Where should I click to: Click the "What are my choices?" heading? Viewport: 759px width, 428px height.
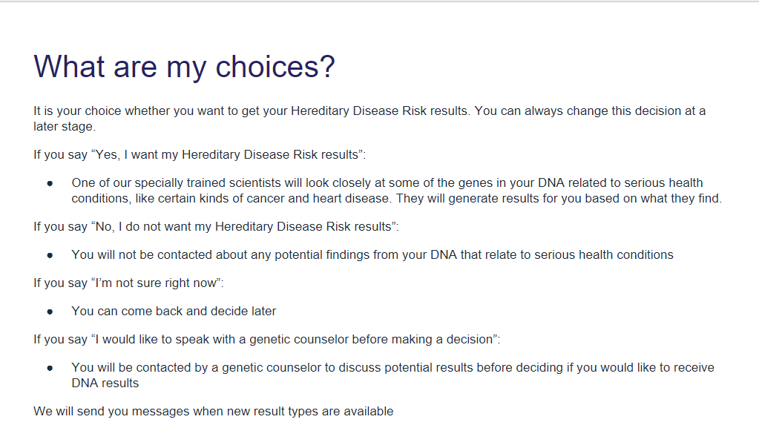[x=184, y=67]
